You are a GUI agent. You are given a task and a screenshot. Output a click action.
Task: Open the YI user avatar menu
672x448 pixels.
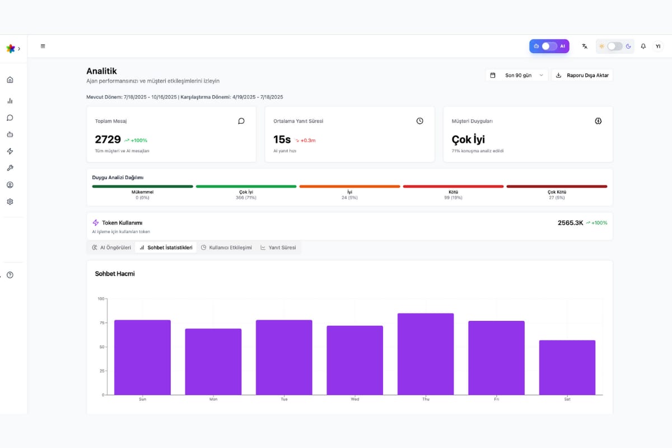658,46
